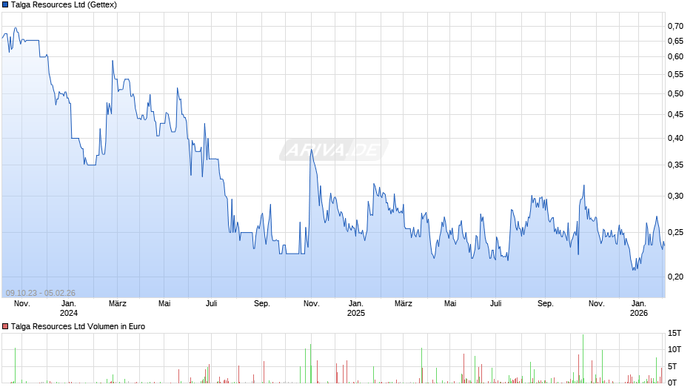Click 'Talga Resources Ltd Volumen in Euro' label

pyautogui.click(x=78, y=326)
